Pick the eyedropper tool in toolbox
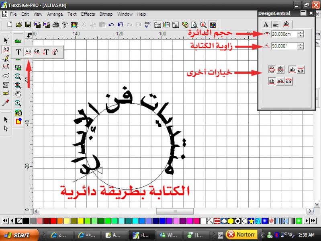 pyautogui.click(x=6, y=103)
